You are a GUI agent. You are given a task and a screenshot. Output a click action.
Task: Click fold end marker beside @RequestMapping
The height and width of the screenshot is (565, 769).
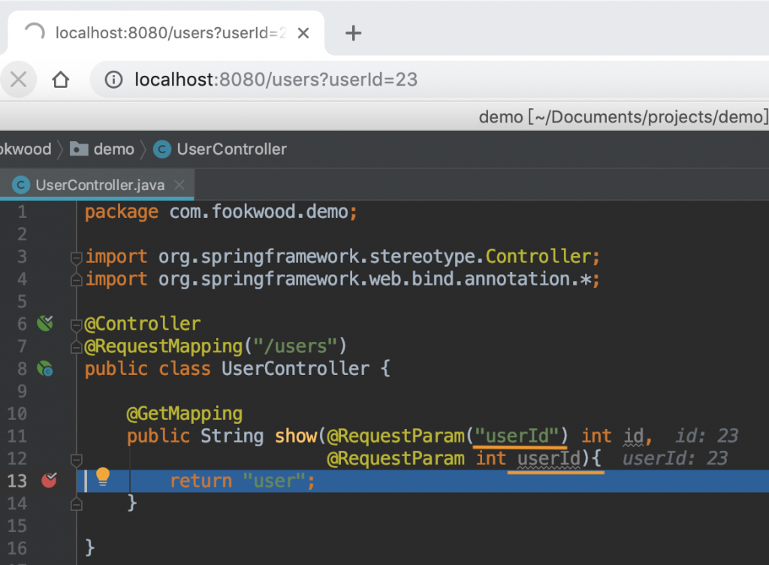76,347
